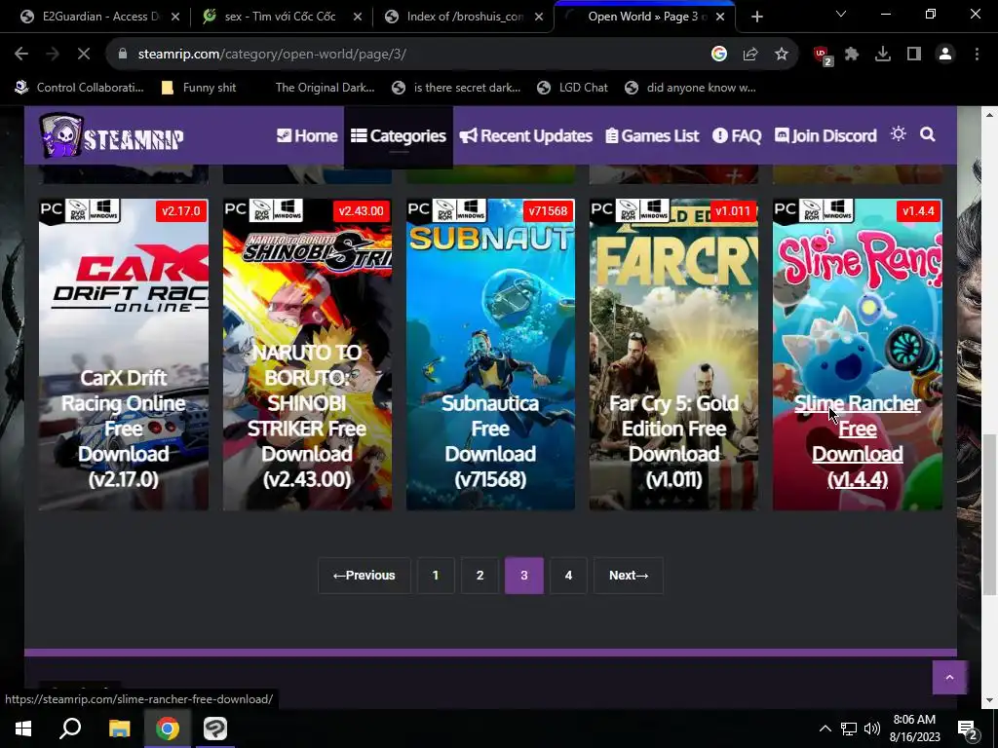Open Control Collaborati... bookmark
This screenshot has height=748, width=998.
pos(80,88)
